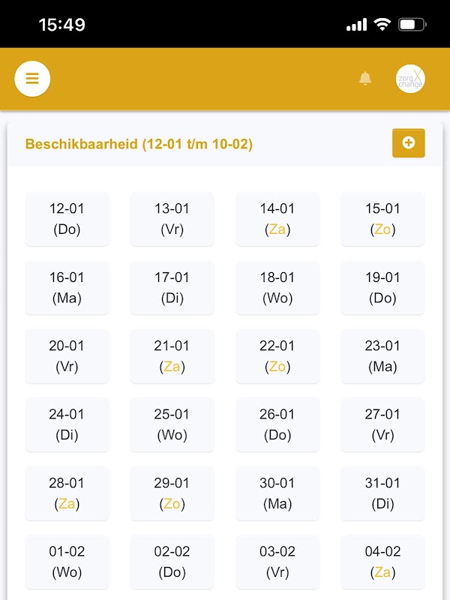The image size is (450, 600).
Task: Select date 12-01 (Do)
Action: coord(67,219)
